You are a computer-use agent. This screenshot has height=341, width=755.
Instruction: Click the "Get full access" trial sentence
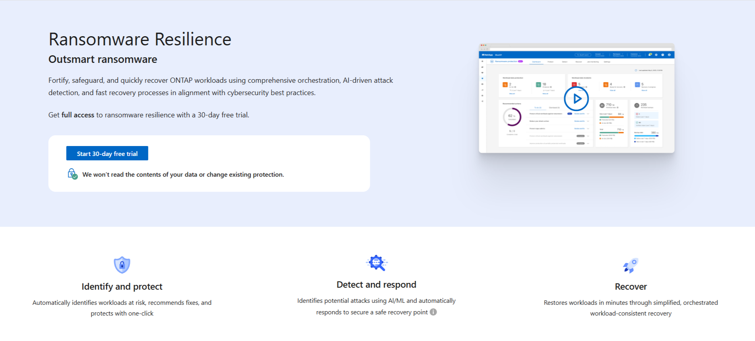tap(149, 115)
